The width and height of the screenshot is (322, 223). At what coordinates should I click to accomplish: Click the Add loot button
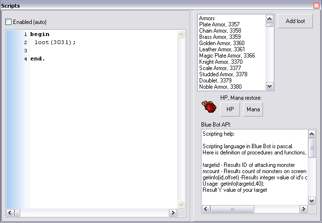pyautogui.click(x=295, y=21)
